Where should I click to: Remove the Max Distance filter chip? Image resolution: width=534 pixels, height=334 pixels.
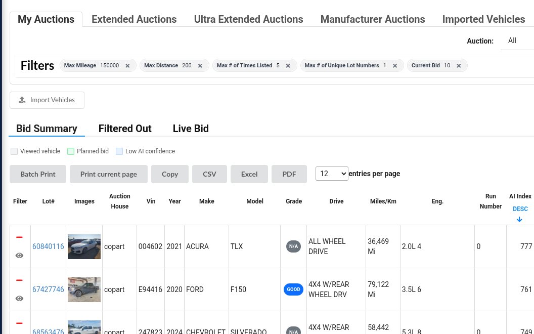click(200, 66)
